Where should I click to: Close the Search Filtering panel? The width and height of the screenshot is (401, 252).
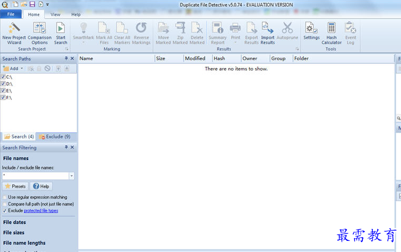click(72, 147)
